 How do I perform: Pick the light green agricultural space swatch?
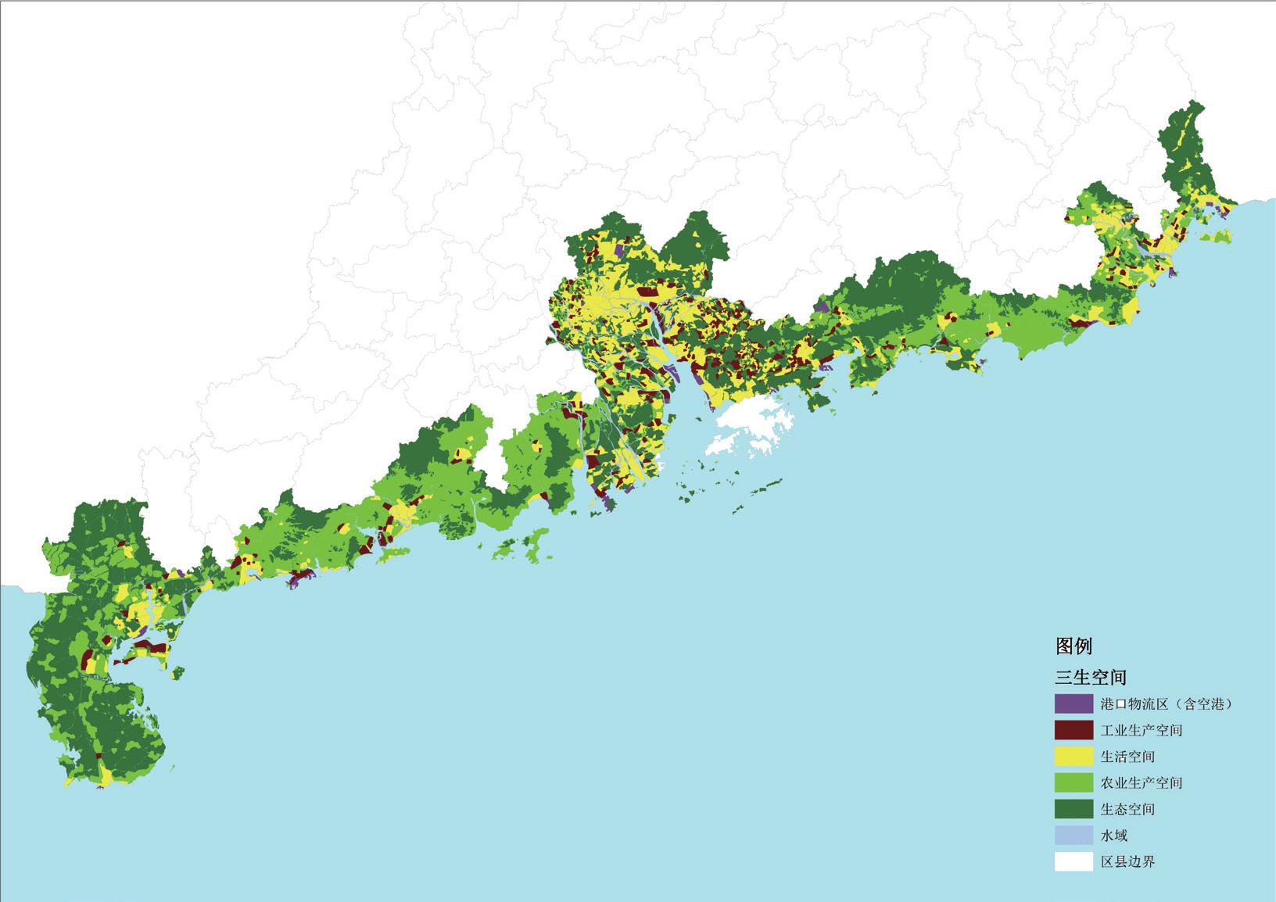coord(1073,782)
